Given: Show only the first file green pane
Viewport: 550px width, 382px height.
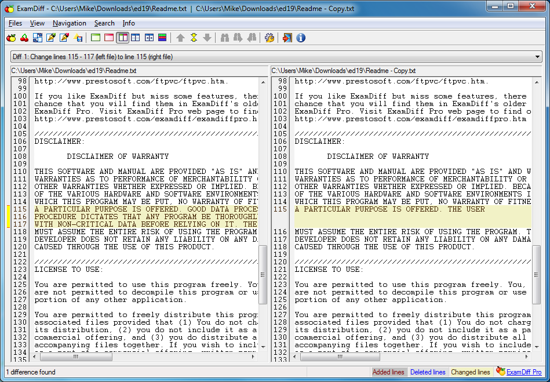Looking at the screenshot, I should click(96, 38).
